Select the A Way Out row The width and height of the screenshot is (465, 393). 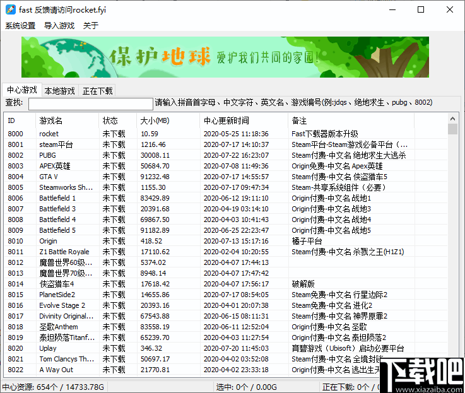coord(226,370)
